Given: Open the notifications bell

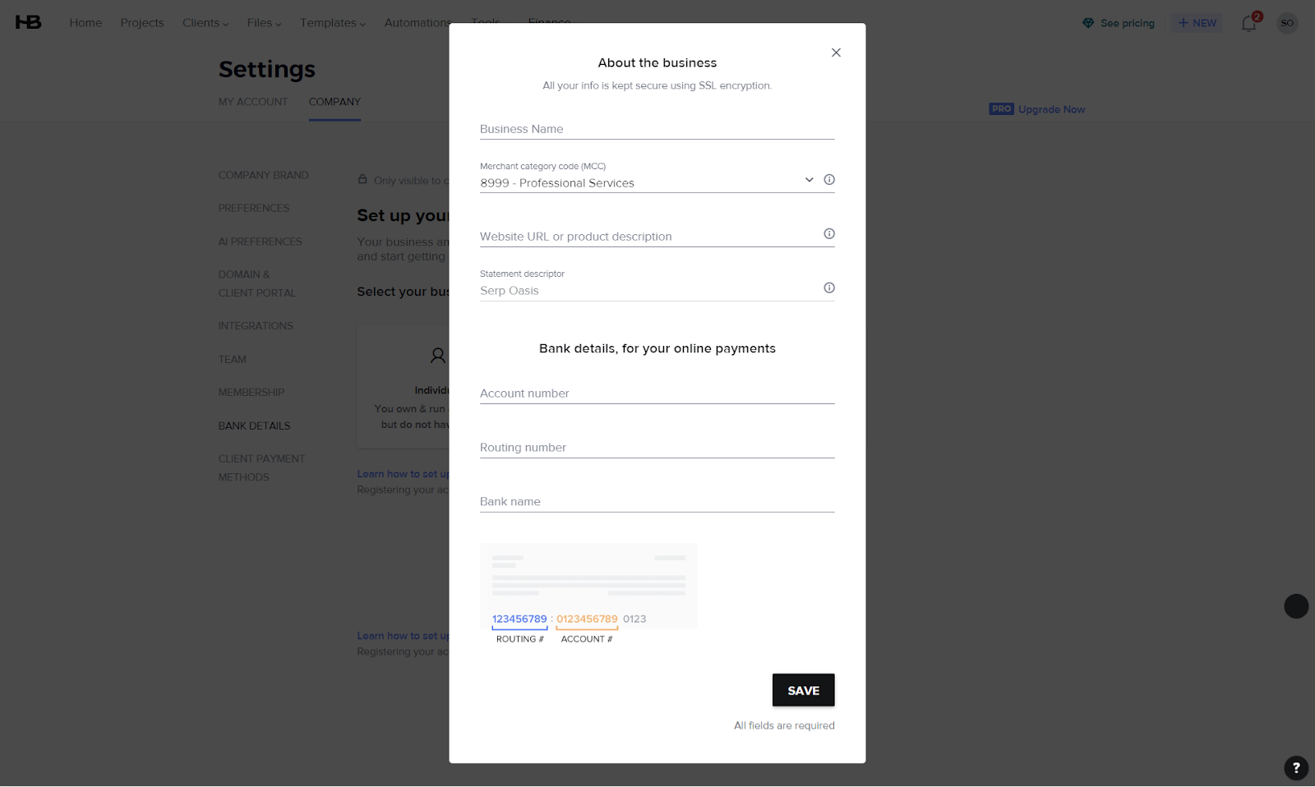Looking at the screenshot, I should [1248, 24].
